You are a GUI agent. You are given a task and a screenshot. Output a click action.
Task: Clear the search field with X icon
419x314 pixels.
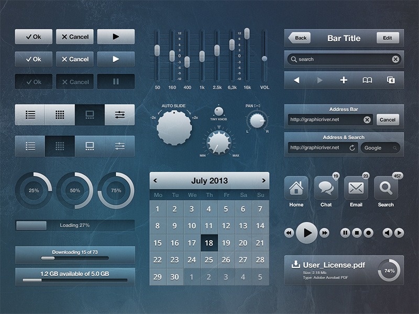coord(395,59)
